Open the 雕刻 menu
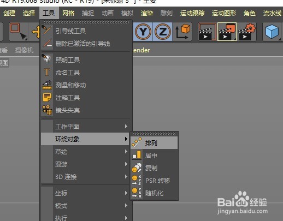283x221 pixels. [x=167, y=13]
